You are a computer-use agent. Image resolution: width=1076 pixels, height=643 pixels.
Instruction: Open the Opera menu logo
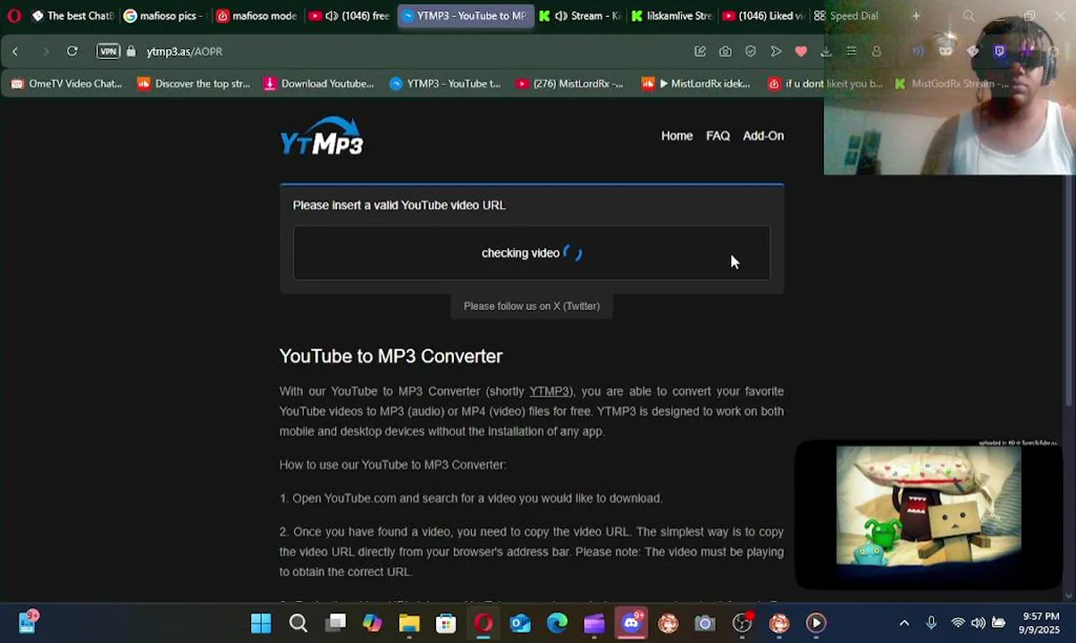[x=13, y=16]
